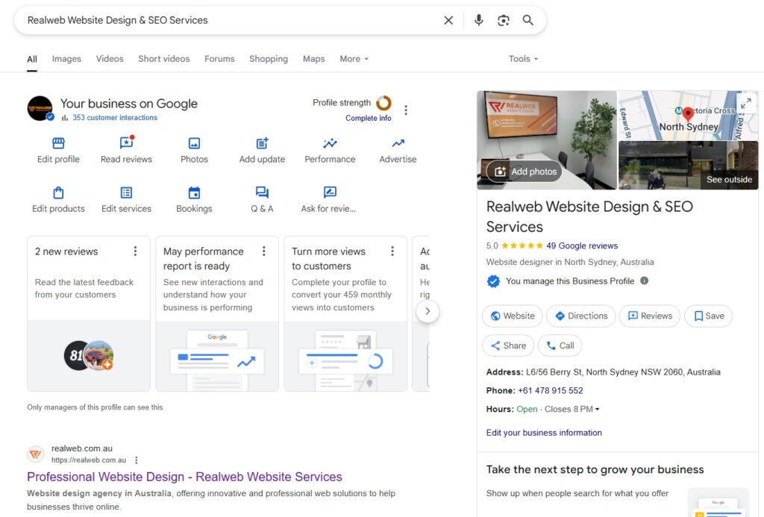Clear the search box with the X
This screenshot has width=764, height=517.
point(448,20)
